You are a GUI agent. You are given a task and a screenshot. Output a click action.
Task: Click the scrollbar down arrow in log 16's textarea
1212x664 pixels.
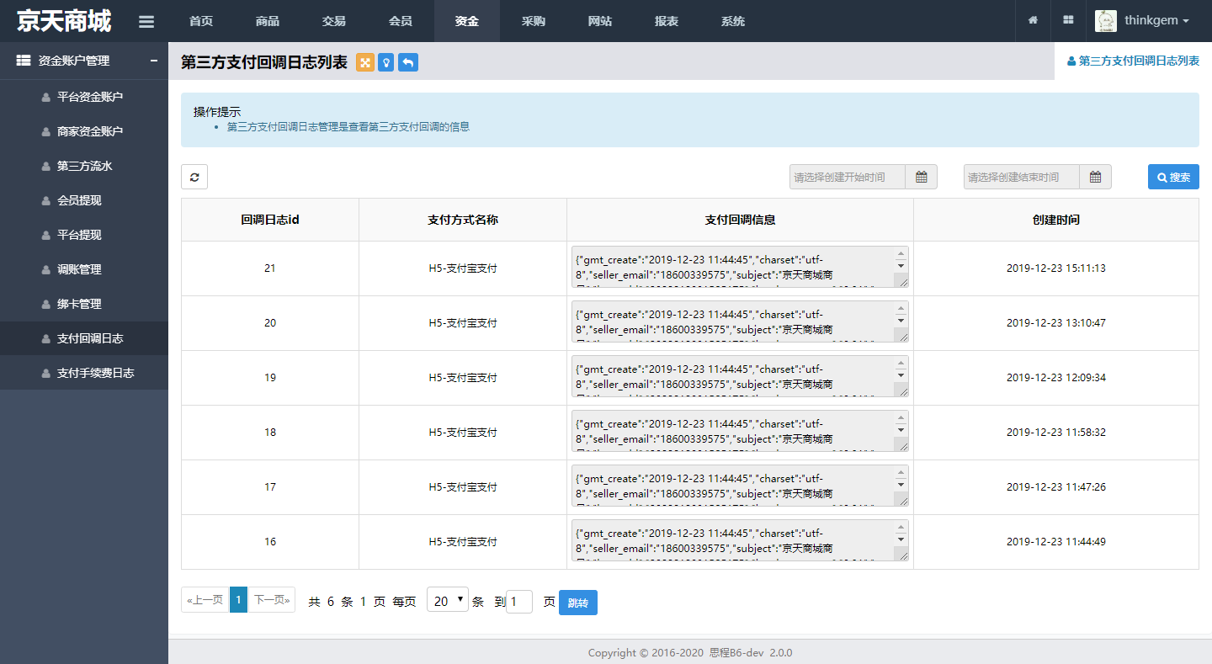tap(901, 539)
